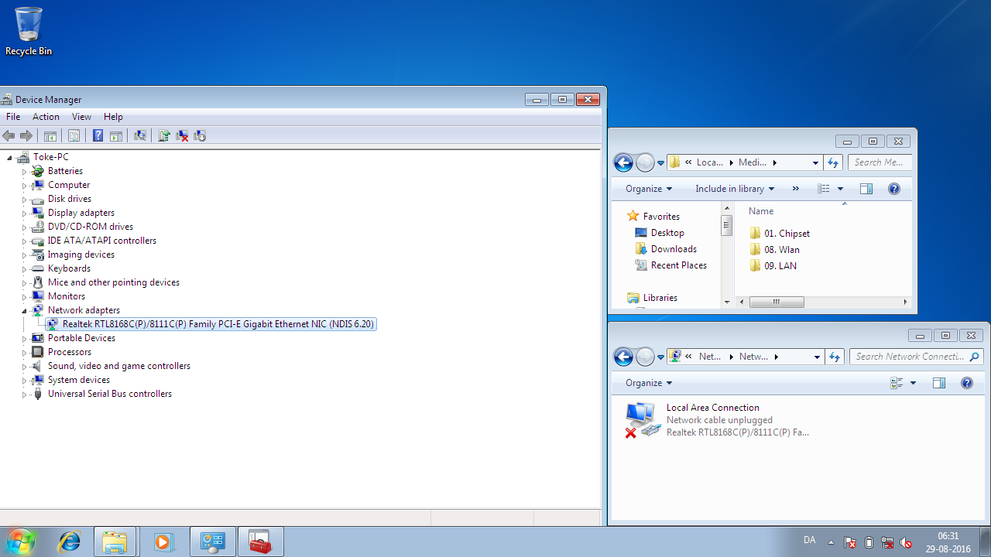Screen dimensions: 991x557
Task: Expand the Display adapters node
Action: [x=24, y=213]
